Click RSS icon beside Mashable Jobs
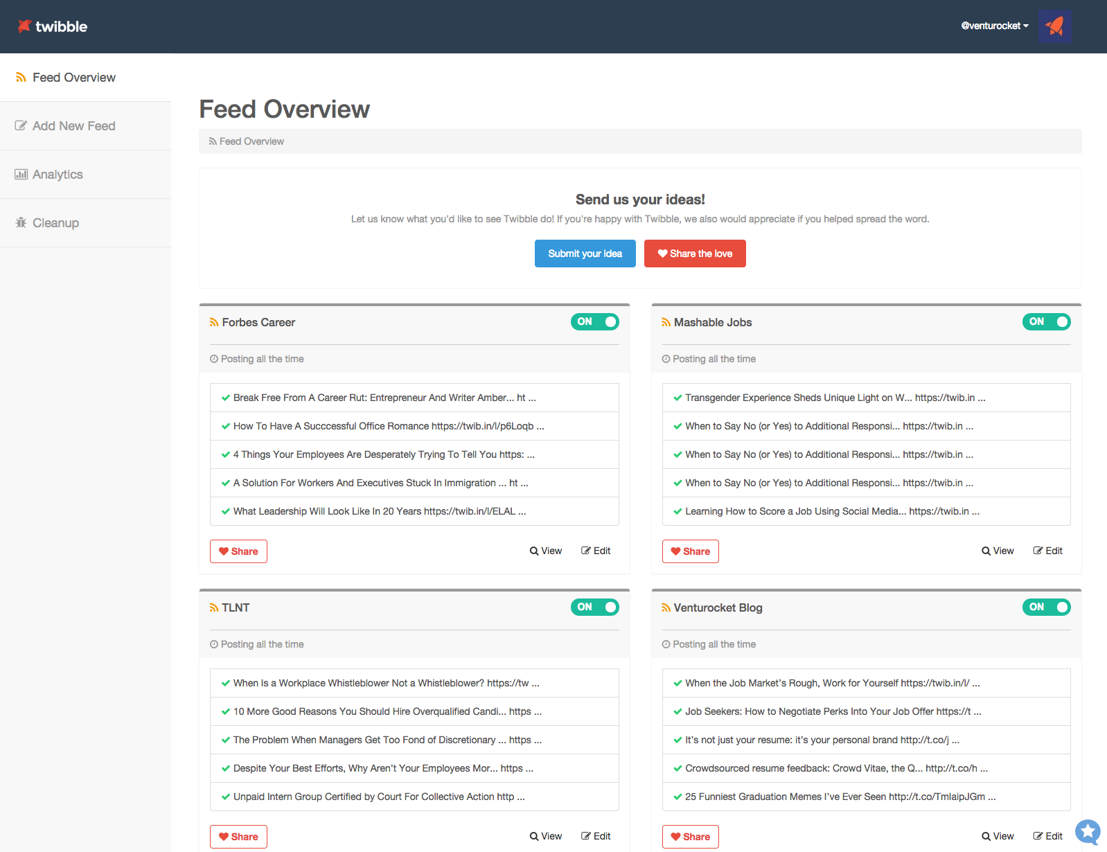The image size is (1107, 852). (666, 323)
